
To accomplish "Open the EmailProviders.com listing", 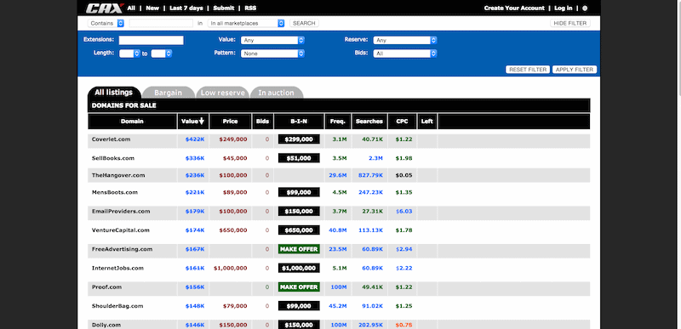I will click(x=121, y=211).
